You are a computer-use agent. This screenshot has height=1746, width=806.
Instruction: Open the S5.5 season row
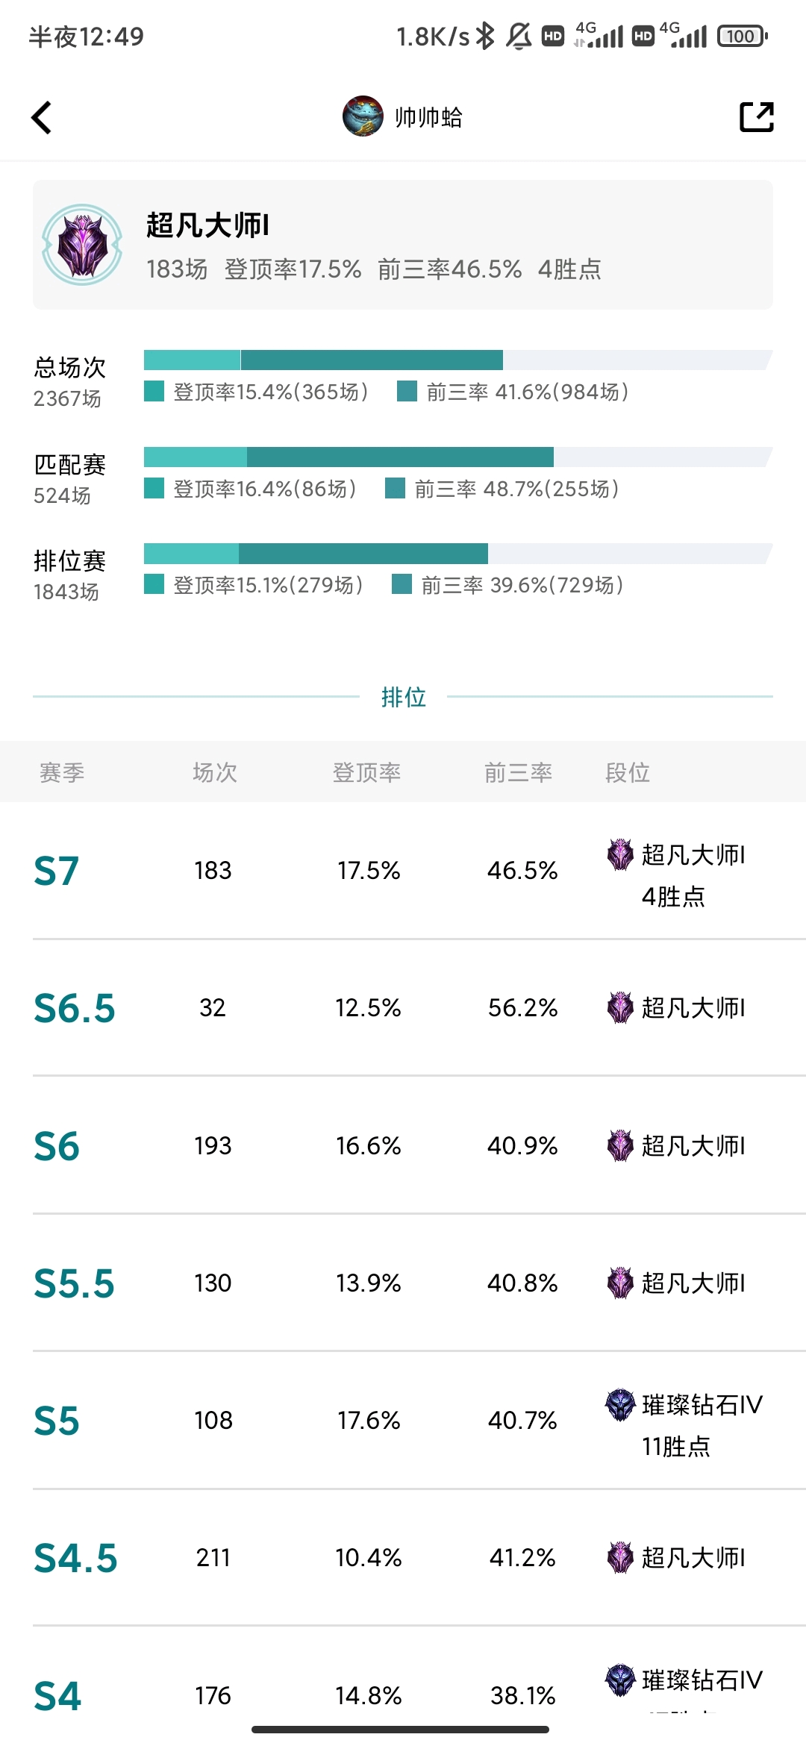point(403,1283)
